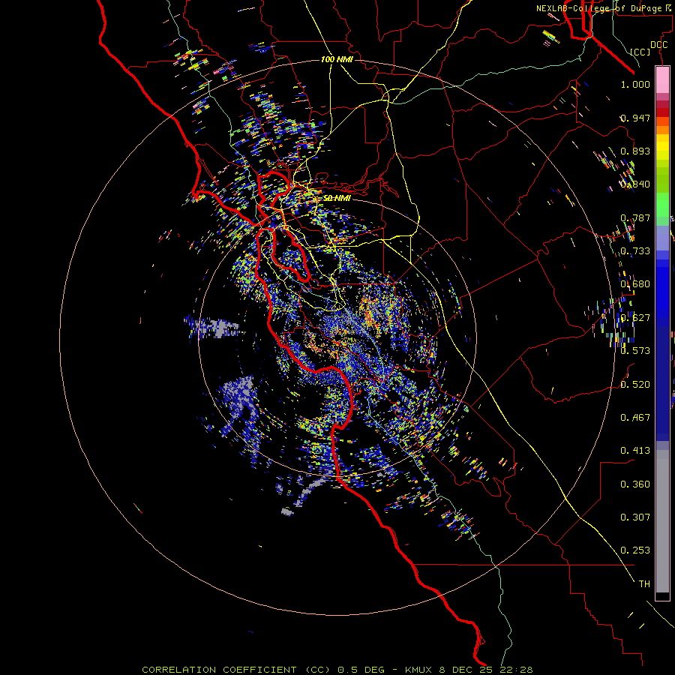This screenshot has height=675, width=675.
Task: Click the 0.520 scale value
Action: (635, 385)
